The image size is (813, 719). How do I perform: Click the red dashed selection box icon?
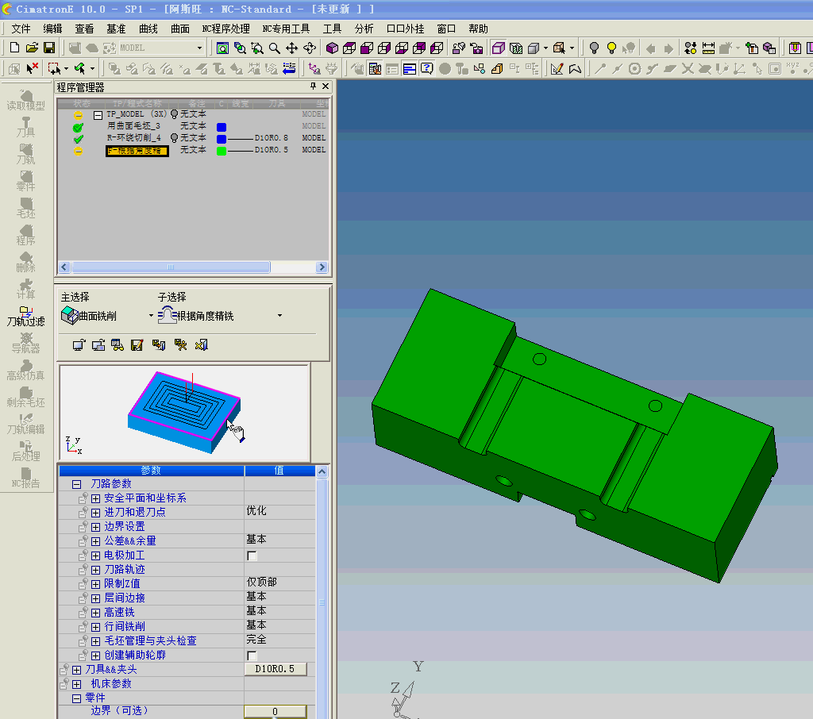click(54, 68)
